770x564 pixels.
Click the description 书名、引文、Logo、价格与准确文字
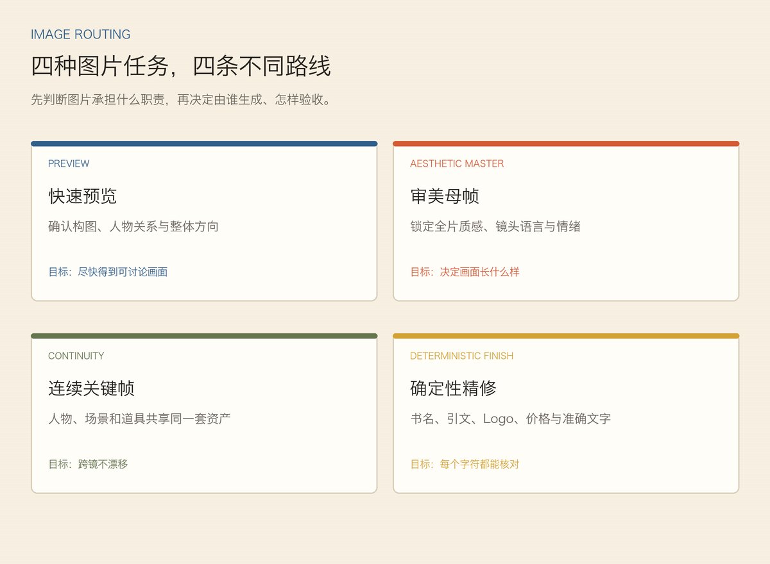tap(511, 419)
